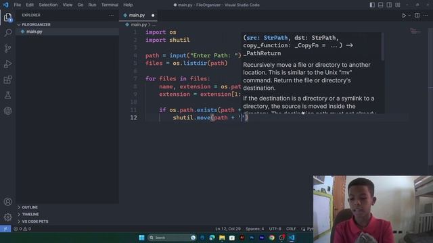Place the cursor on line 12 number
This screenshot has height=243, width=433.
(x=133, y=117)
